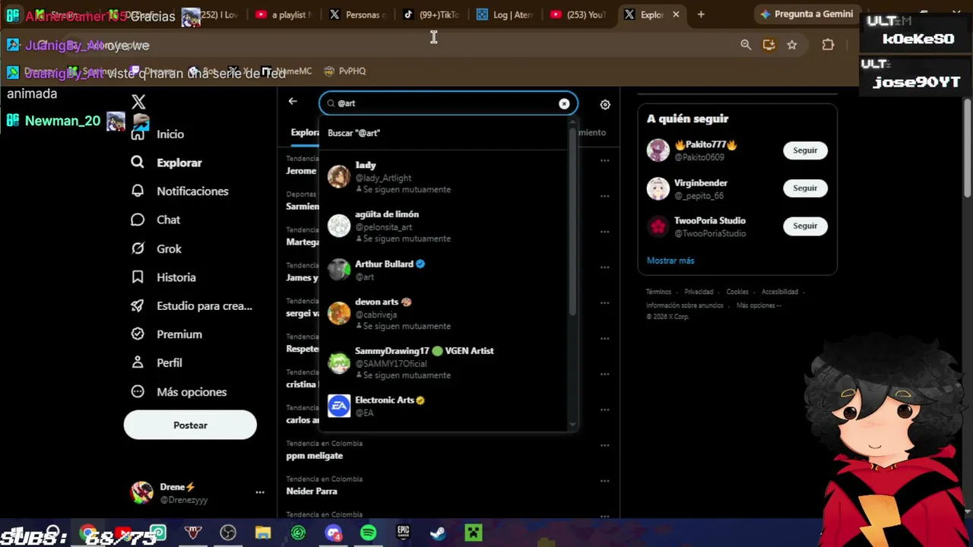The image size is (973, 547).
Task: Select Electronic Arts @EA suggestion
Action: (x=445, y=406)
